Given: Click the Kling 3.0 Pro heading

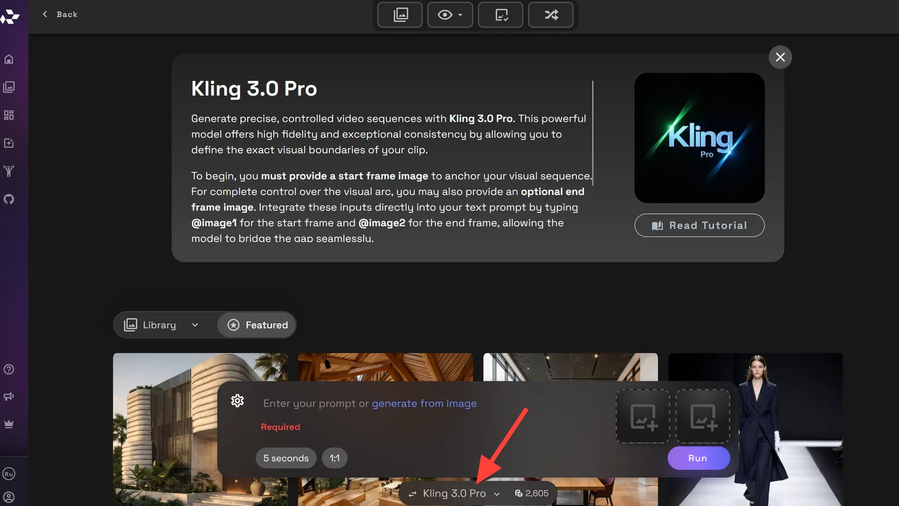Looking at the screenshot, I should [254, 89].
